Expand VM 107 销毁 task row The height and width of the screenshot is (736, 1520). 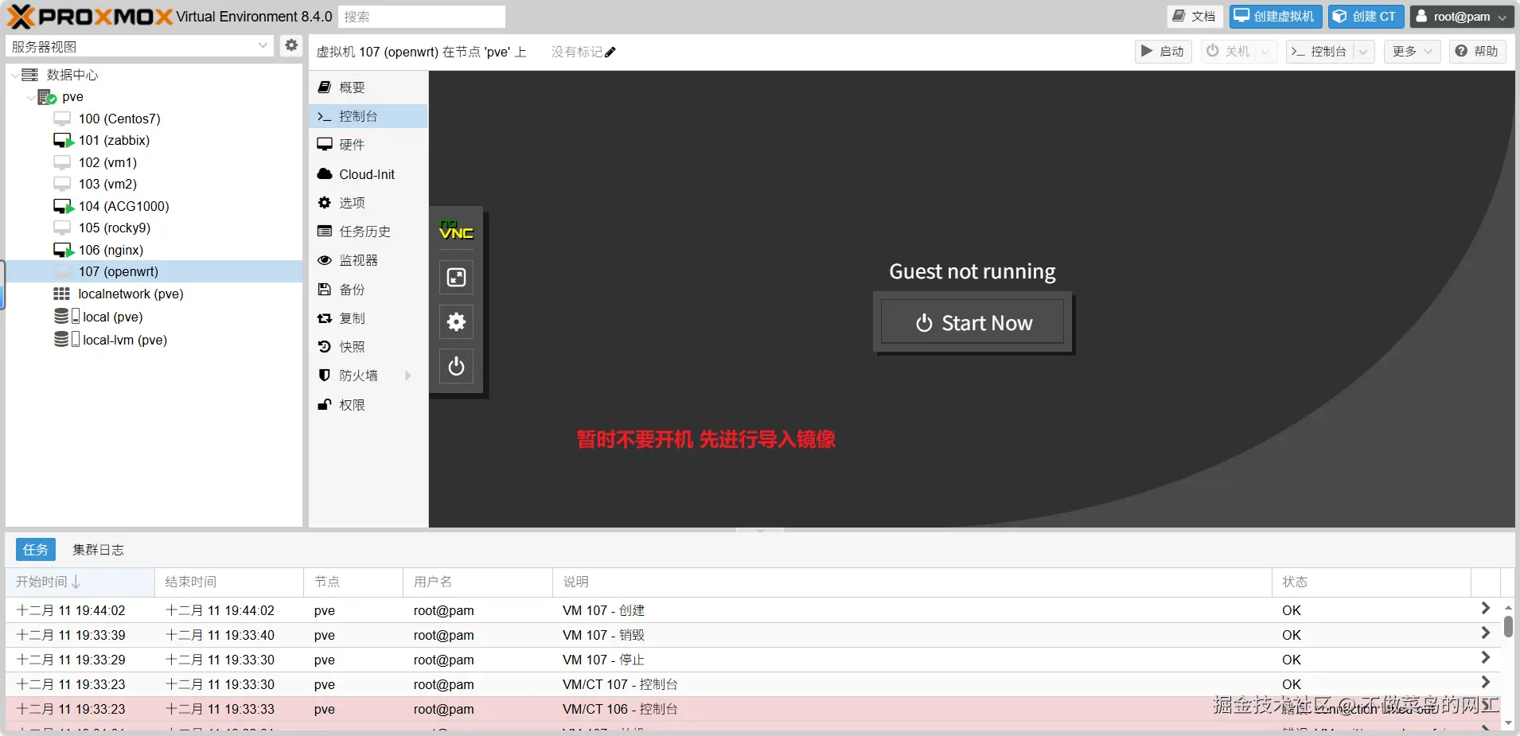click(1485, 633)
